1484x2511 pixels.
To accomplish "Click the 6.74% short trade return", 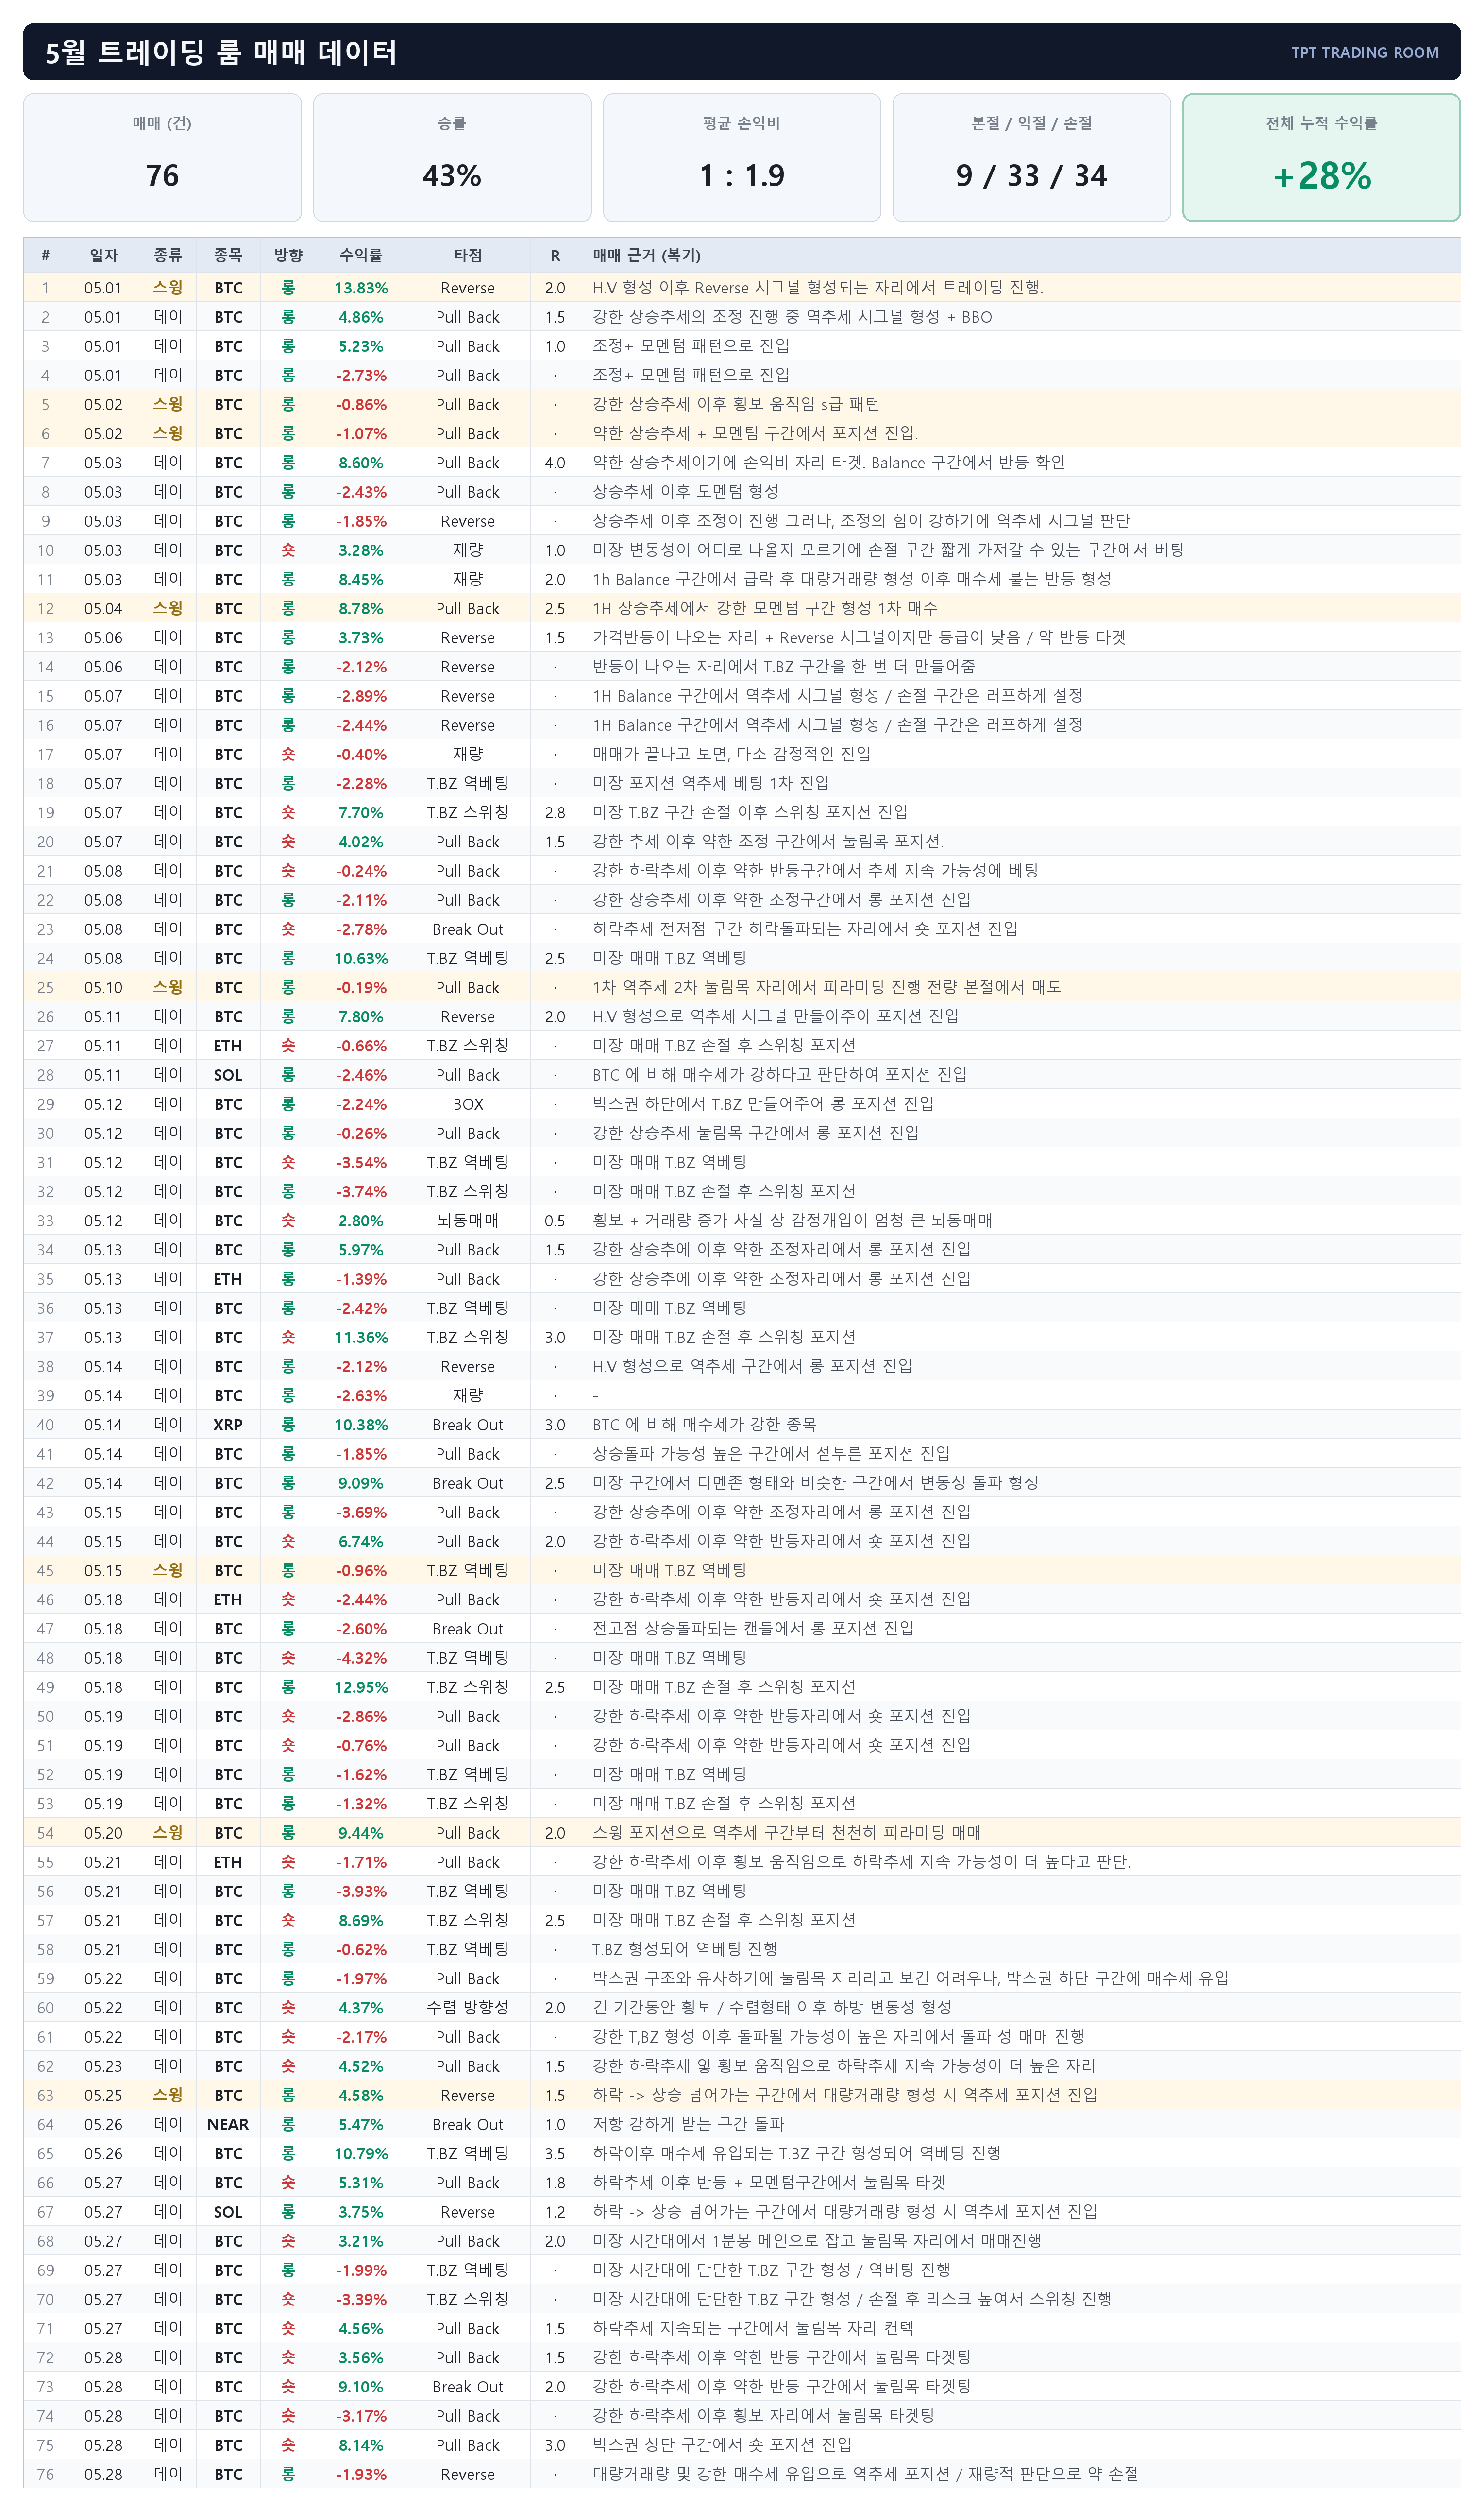I will pyautogui.click(x=361, y=1542).
